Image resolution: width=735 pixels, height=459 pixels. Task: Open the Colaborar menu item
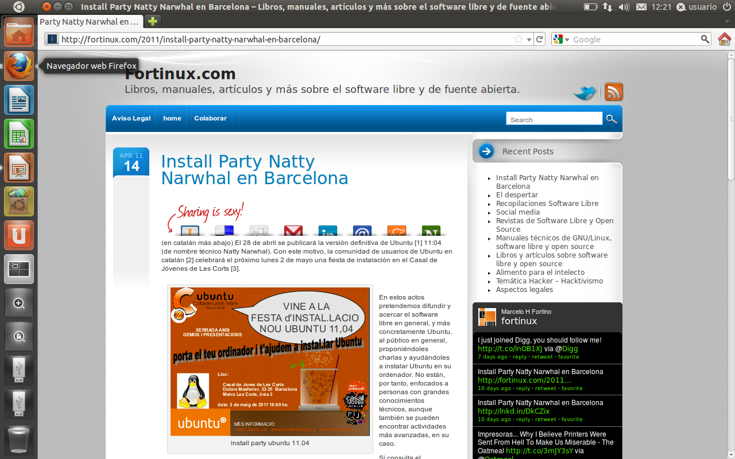210,118
